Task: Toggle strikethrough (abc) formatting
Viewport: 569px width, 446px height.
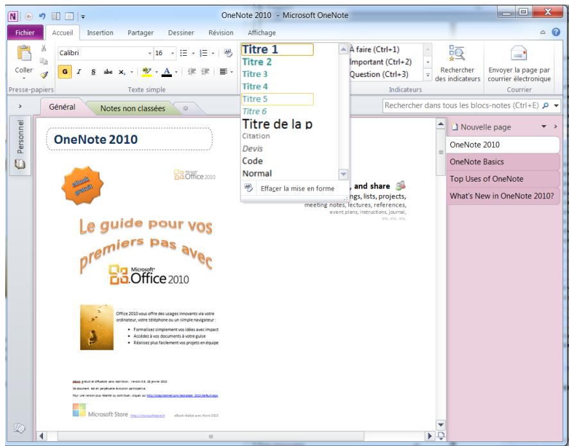Action: pyautogui.click(x=108, y=72)
